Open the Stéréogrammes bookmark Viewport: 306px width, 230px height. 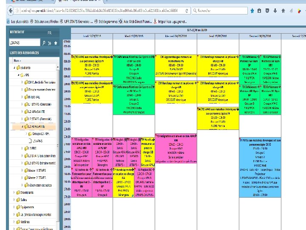(106, 22)
